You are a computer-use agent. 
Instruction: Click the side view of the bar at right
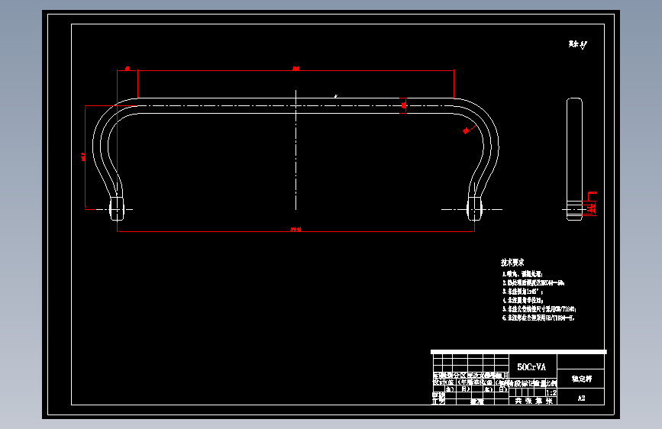(x=574, y=160)
